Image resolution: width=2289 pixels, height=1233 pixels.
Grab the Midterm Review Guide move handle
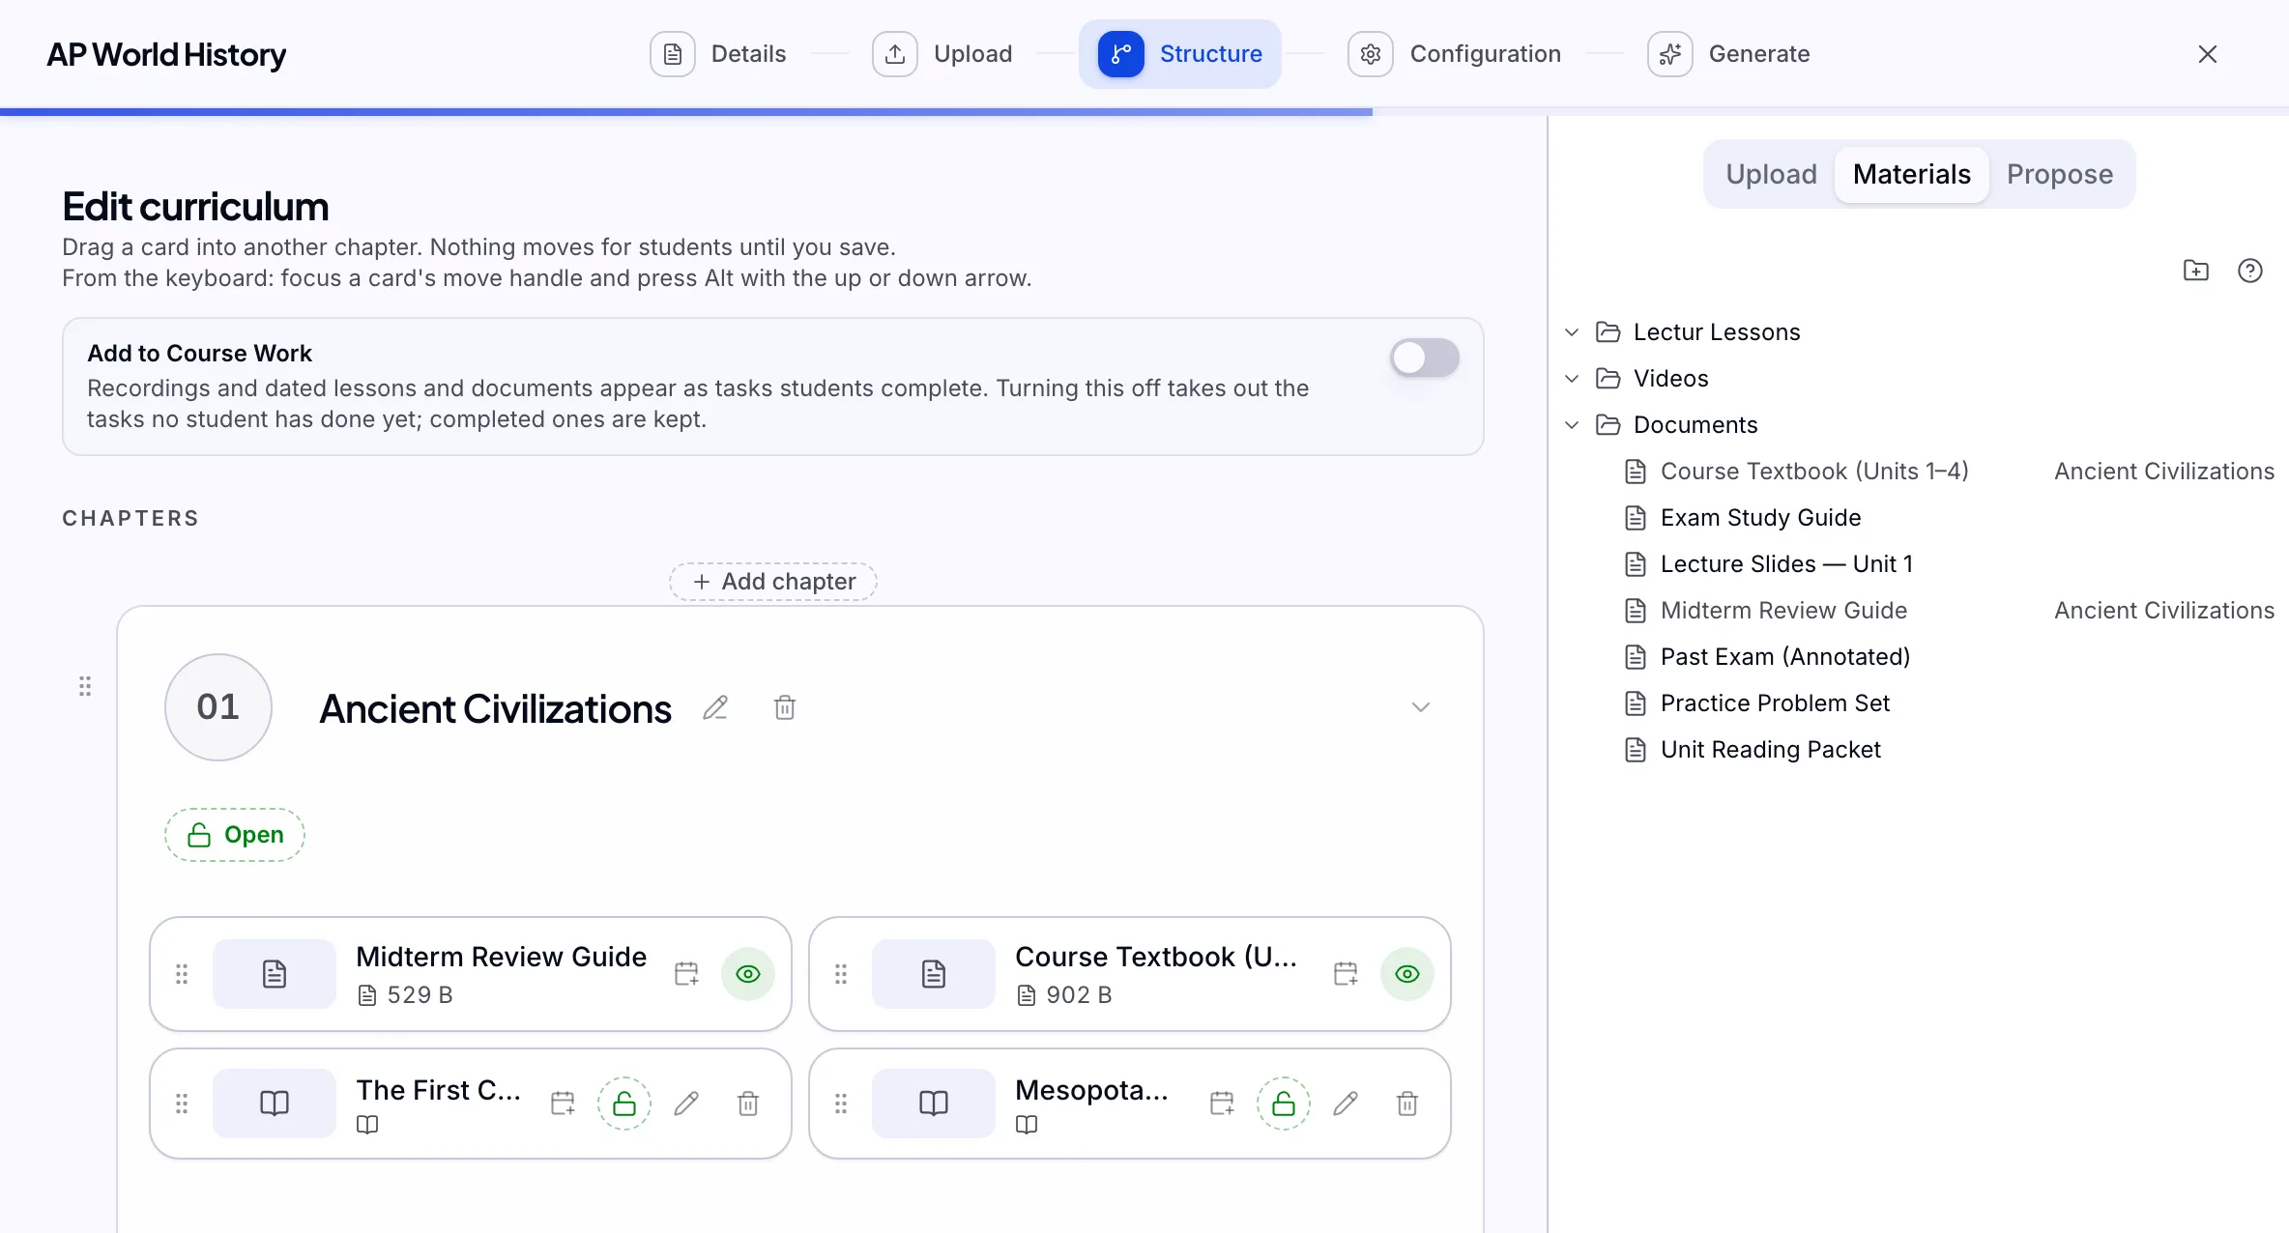point(182,974)
